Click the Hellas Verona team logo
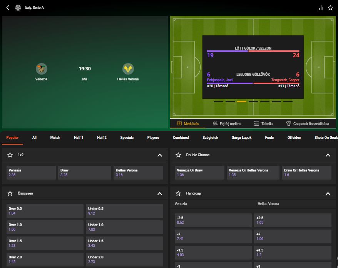338x268 pixels. point(128,69)
